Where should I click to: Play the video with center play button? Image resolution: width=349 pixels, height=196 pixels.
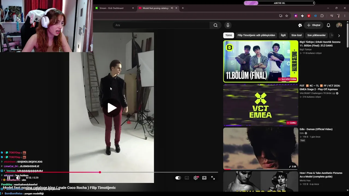click(112, 108)
